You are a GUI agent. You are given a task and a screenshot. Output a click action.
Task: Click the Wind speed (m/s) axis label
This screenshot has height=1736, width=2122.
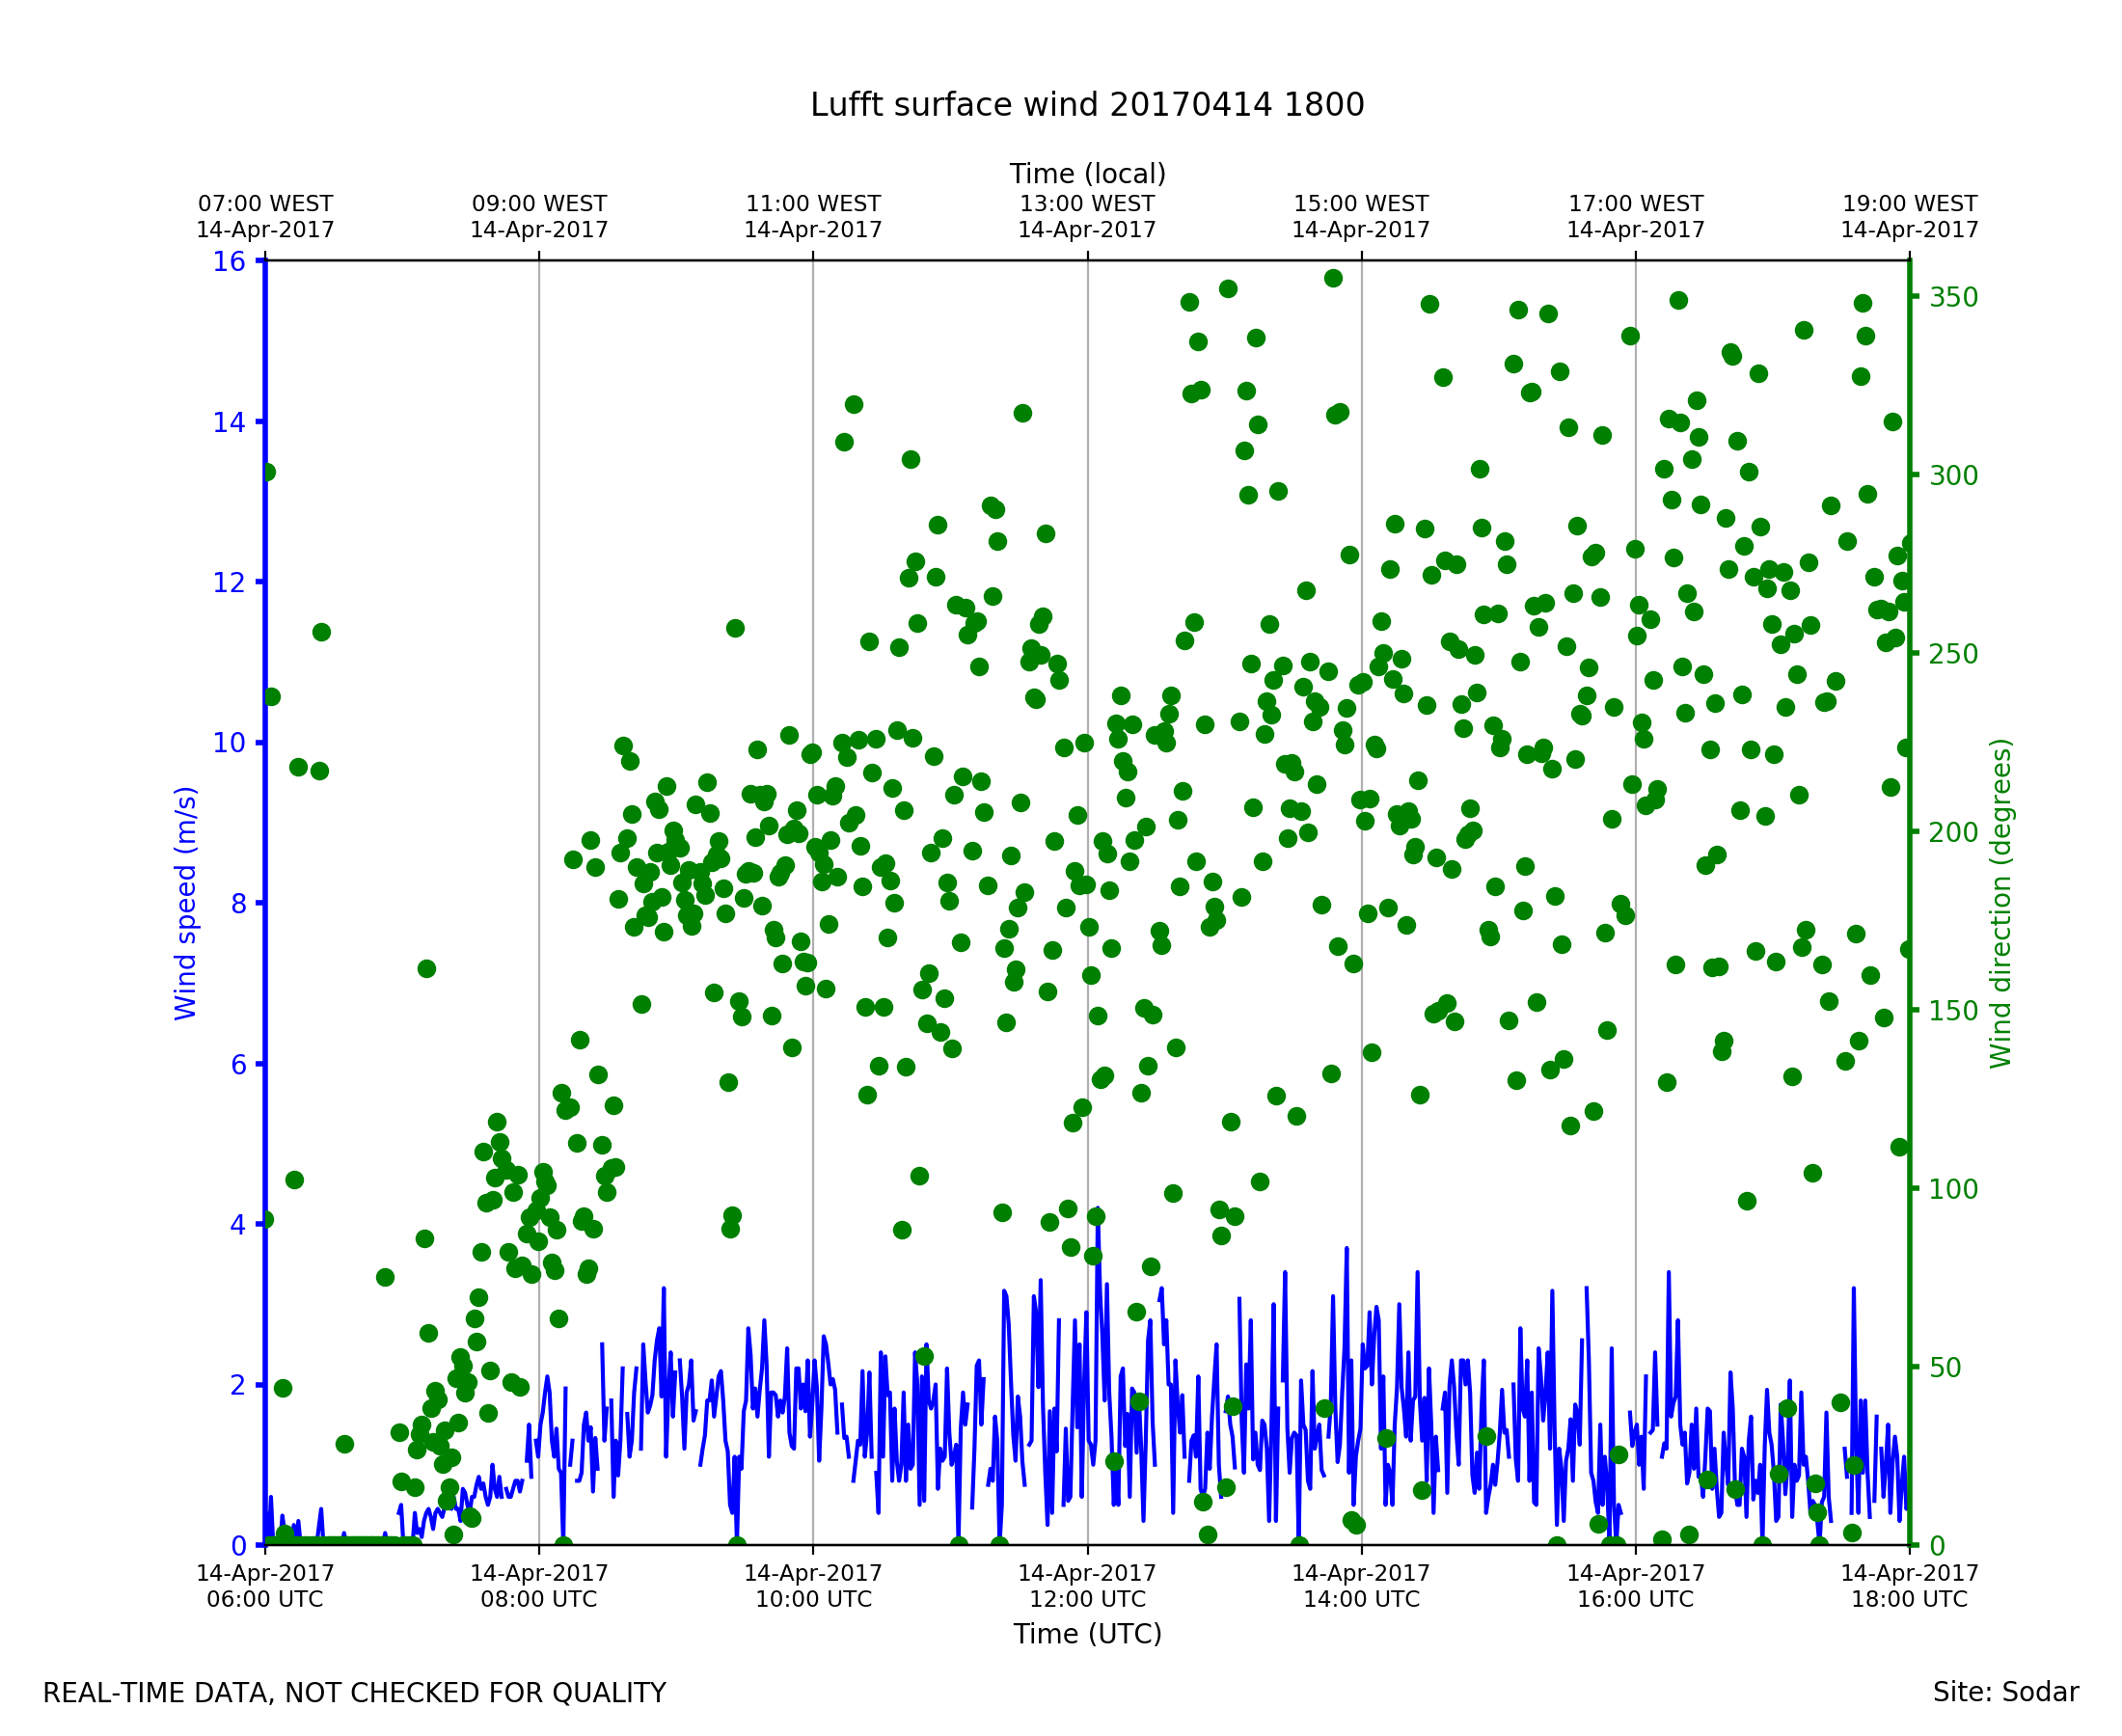(x=186, y=903)
